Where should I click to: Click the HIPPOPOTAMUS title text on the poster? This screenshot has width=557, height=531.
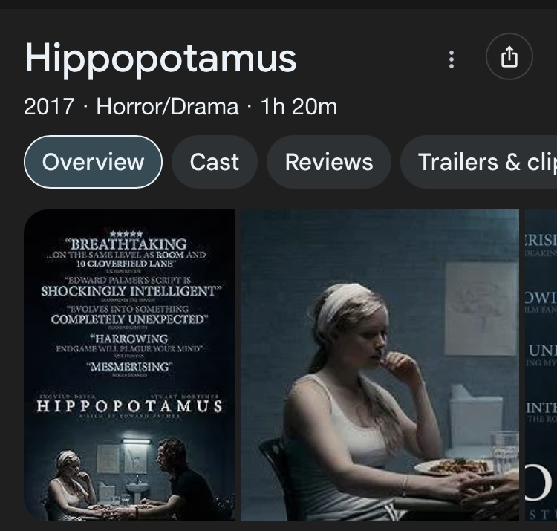[x=130, y=406]
